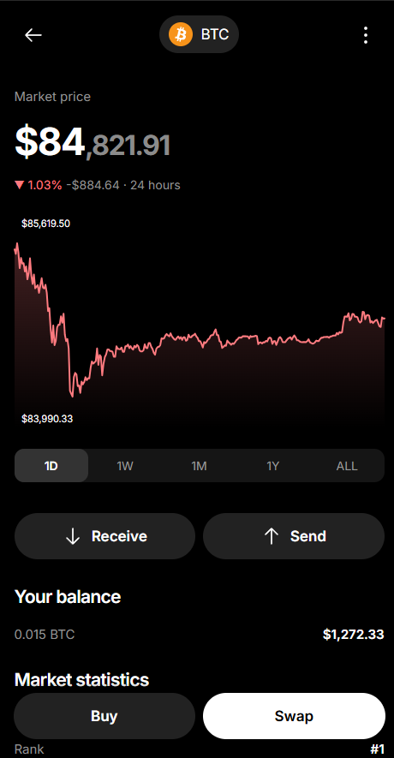Click the $1,272.33 balance amount
The height and width of the screenshot is (758, 394).
[x=354, y=635]
